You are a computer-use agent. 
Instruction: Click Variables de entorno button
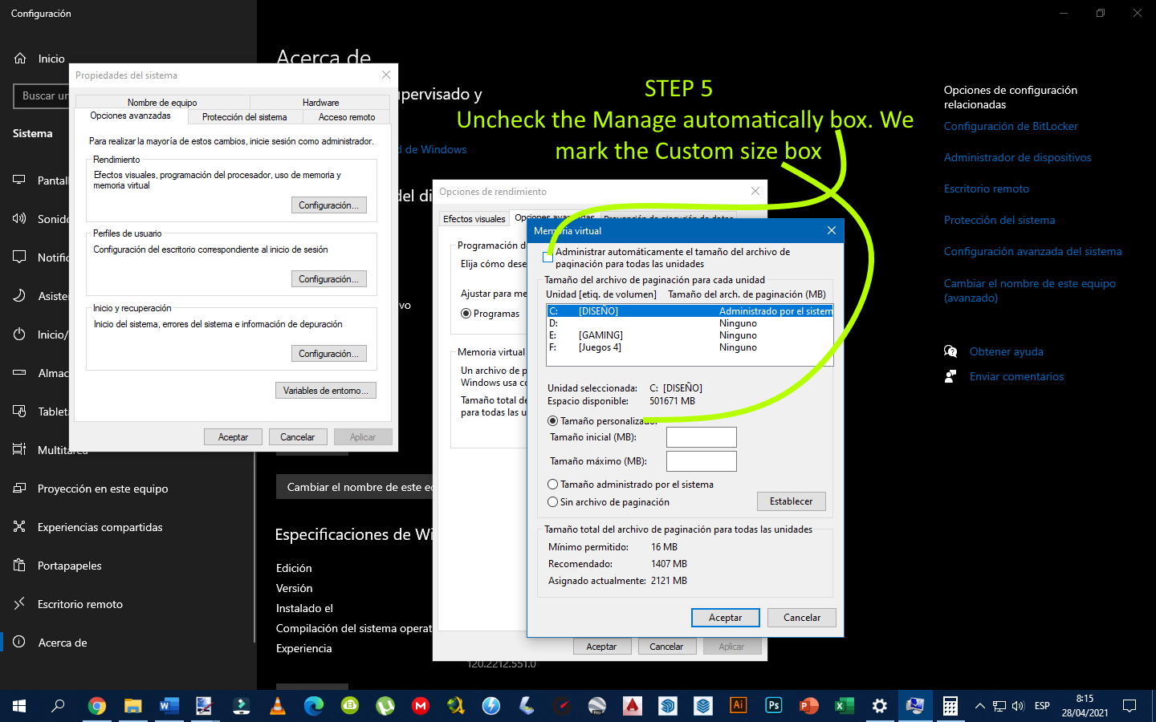pos(325,391)
